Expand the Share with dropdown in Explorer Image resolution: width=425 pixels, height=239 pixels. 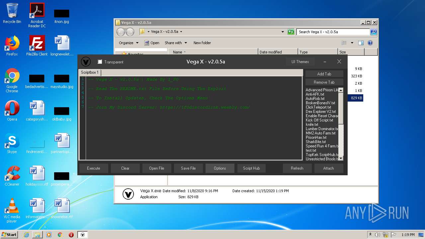coord(176,43)
